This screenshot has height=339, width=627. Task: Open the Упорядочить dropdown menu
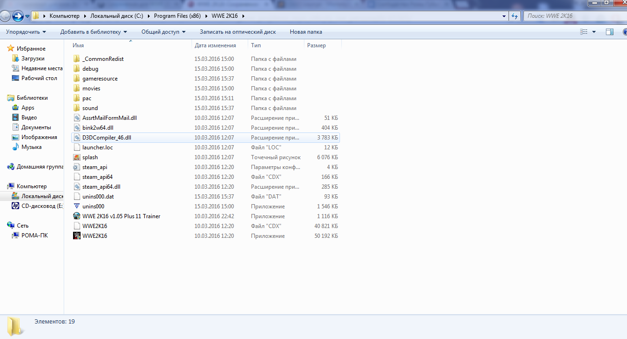click(26, 32)
